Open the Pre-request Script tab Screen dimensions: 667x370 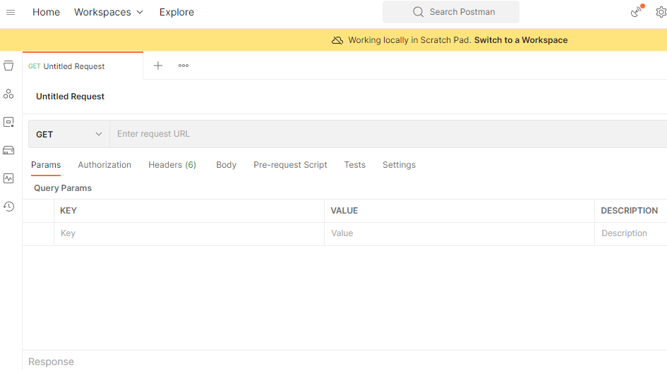(x=291, y=165)
